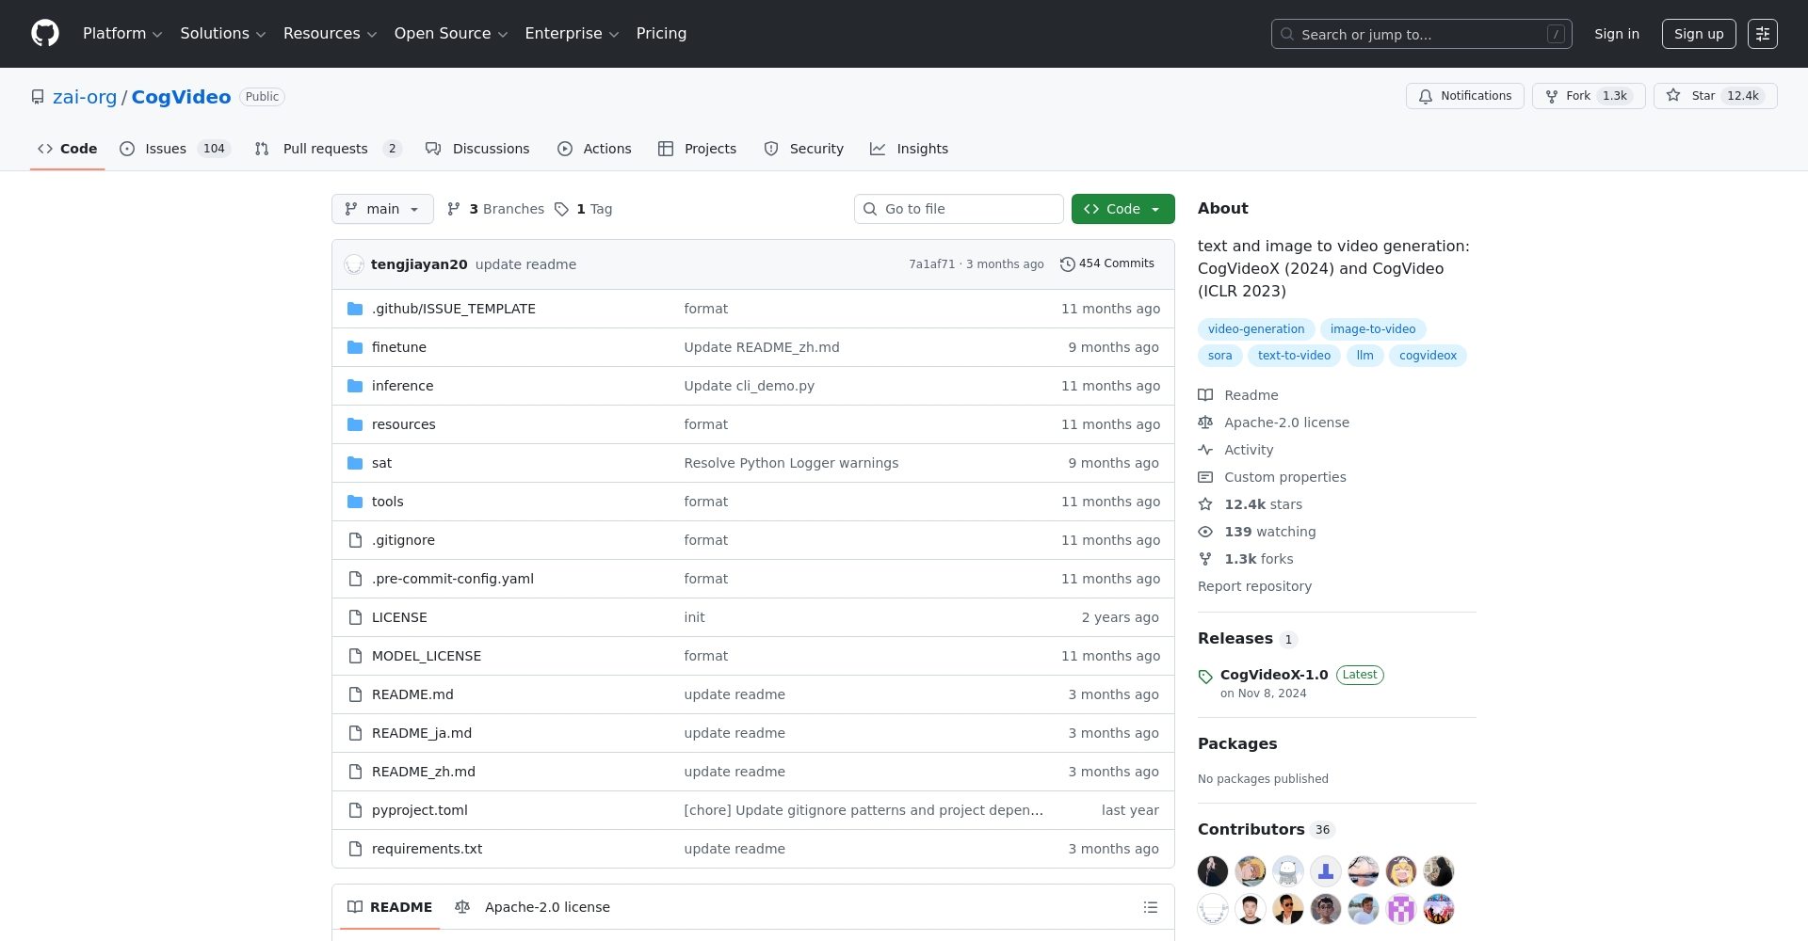Open the finetune folder
Screen dimensions: 1808x941
(x=398, y=347)
